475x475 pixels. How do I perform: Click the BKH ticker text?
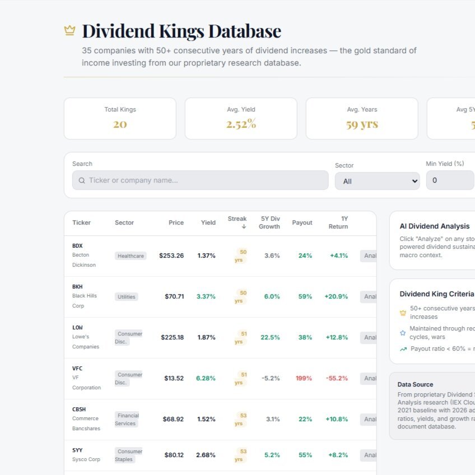pos(77,287)
